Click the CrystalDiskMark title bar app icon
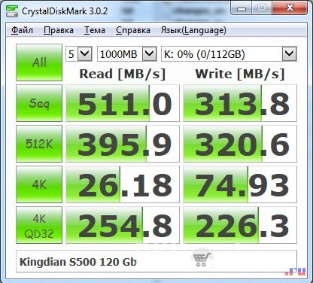 12,11
